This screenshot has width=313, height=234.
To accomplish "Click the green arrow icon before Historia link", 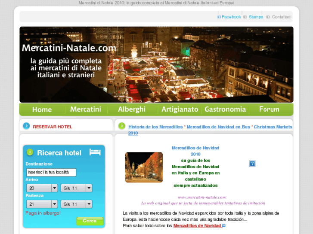I will click(x=122, y=126).
